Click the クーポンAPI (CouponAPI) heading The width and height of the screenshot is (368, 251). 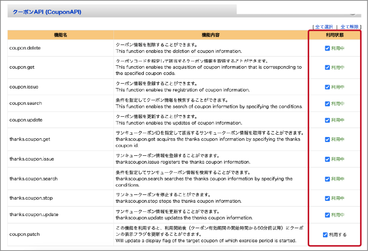[x=47, y=12]
